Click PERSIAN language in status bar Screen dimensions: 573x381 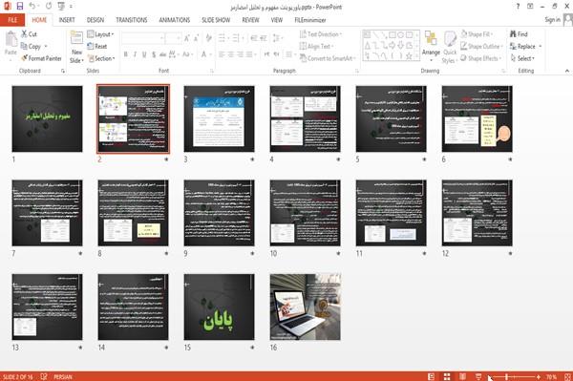coord(63,376)
